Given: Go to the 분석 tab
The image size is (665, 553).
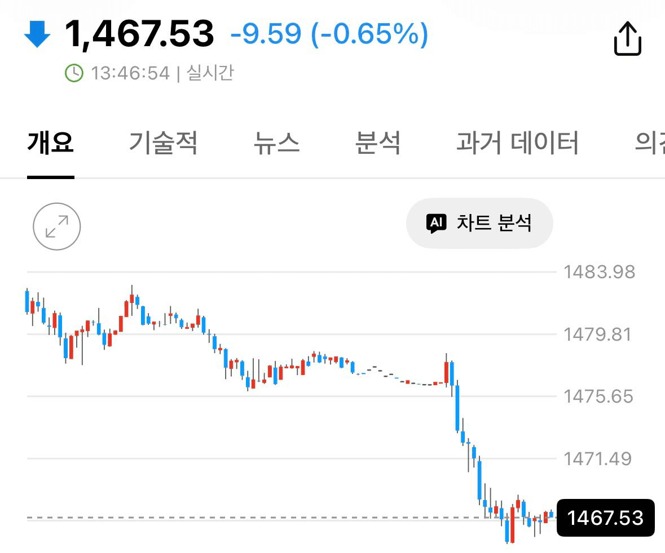Looking at the screenshot, I should tap(378, 142).
